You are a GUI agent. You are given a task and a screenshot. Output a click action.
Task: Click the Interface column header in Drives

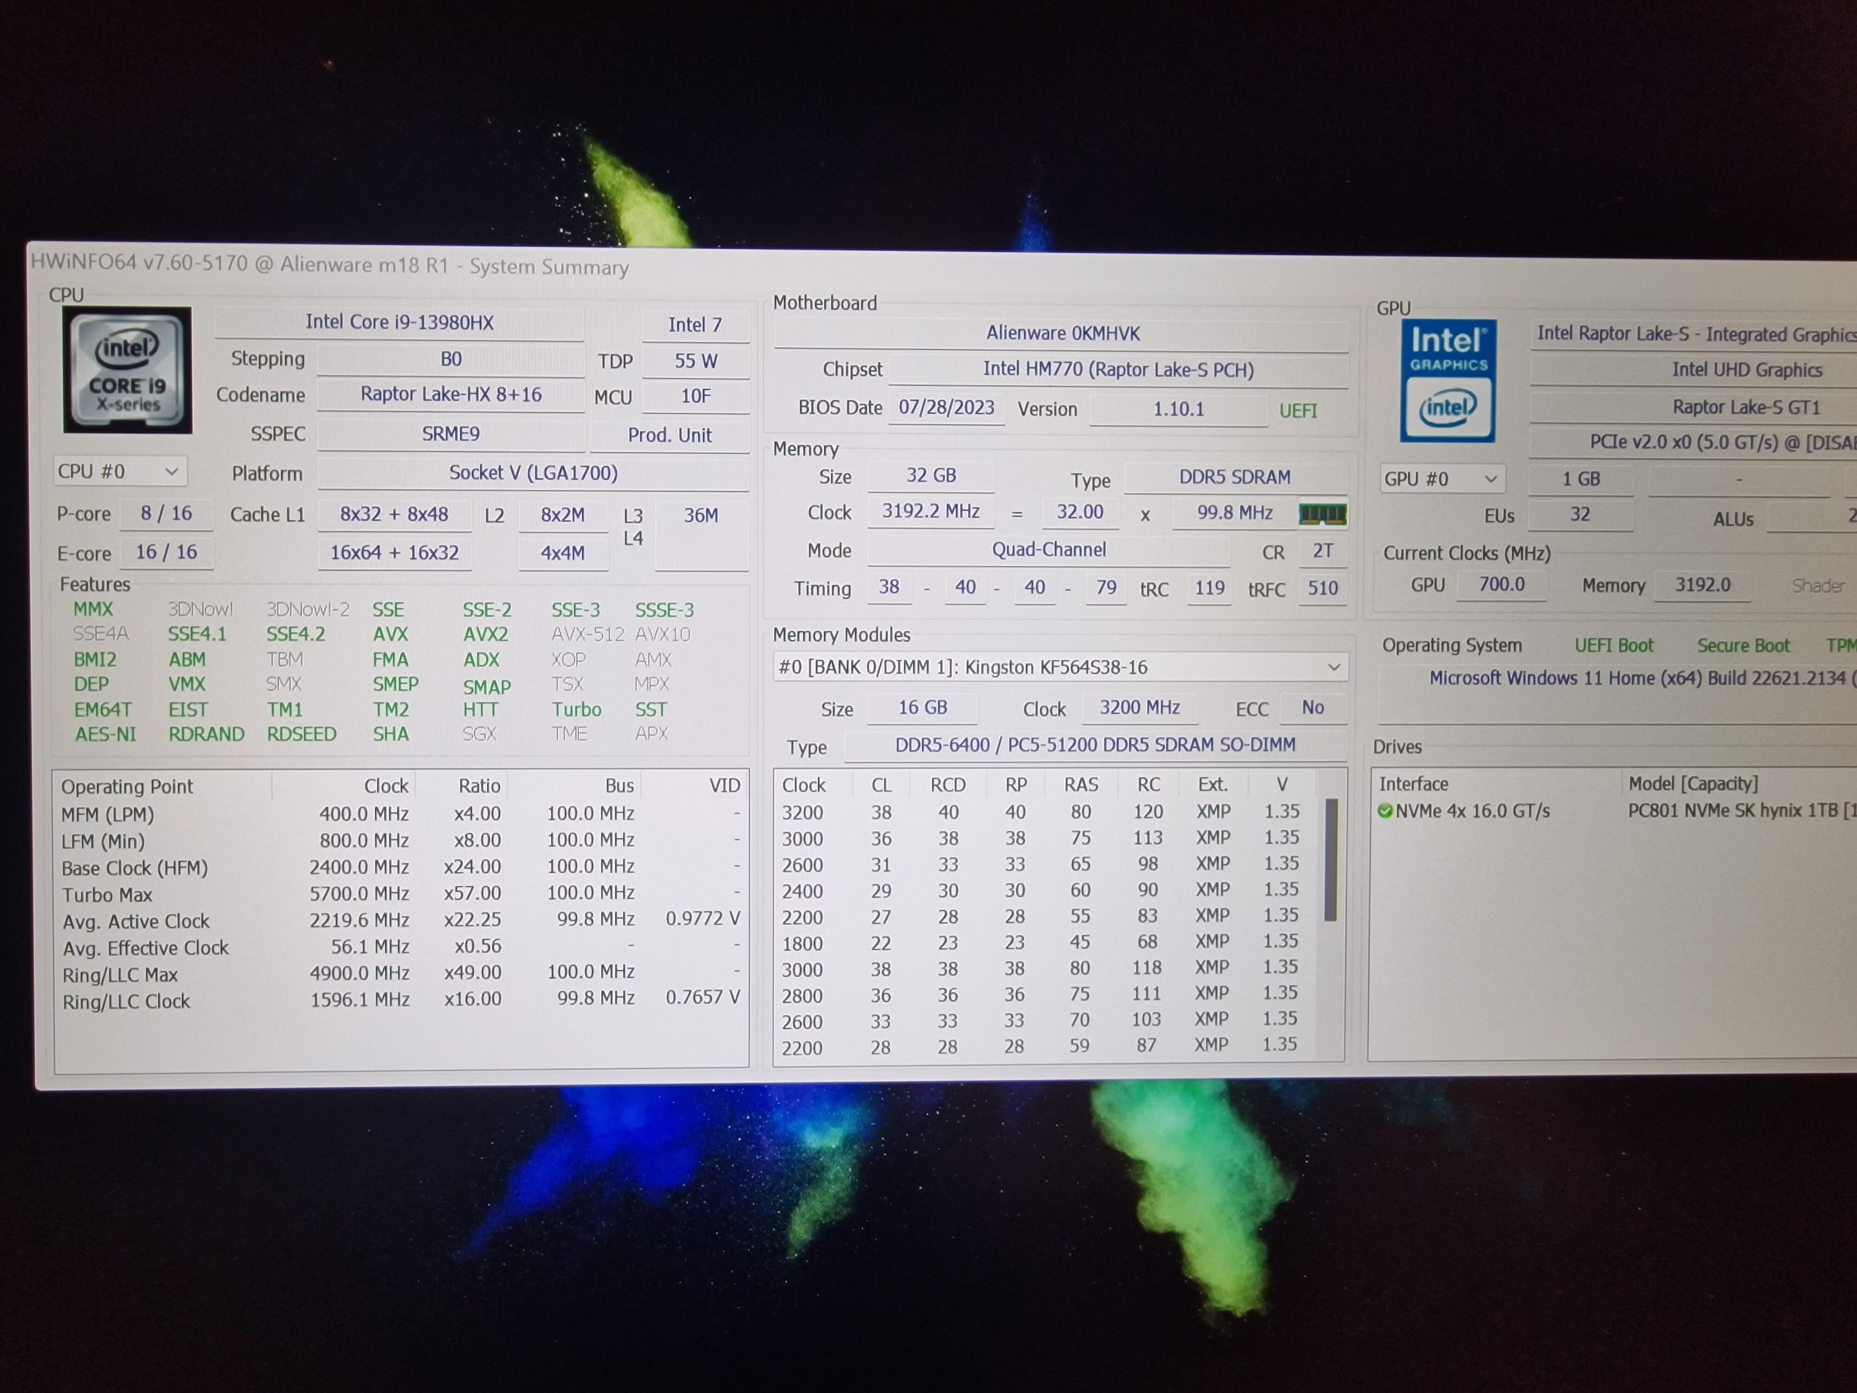click(x=1414, y=784)
